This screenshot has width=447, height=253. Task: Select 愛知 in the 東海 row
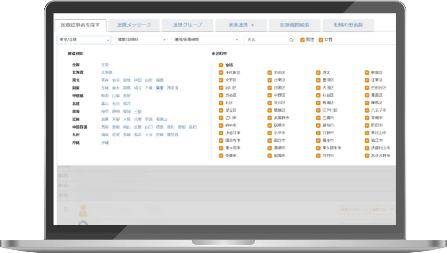[x=127, y=111]
